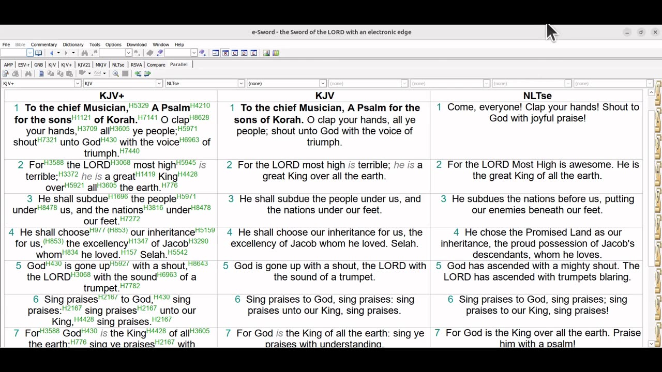The image size is (662, 372).
Task: Click Strong's number H5542 after Selah
Action: pos(177,252)
